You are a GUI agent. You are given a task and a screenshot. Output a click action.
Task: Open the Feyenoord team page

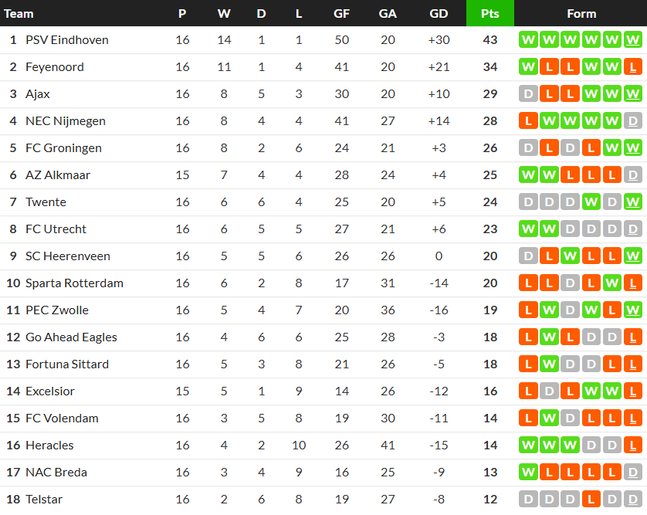point(54,66)
